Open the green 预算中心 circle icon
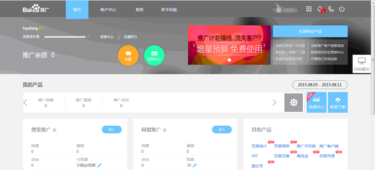Image resolution: width=375 pixels, height=170 pixels. pos(154,56)
